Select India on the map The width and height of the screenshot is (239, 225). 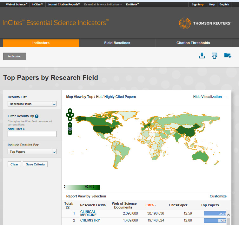pos(178,136)
